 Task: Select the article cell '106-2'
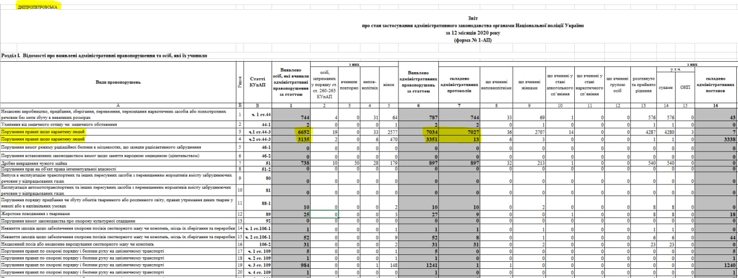257,244
